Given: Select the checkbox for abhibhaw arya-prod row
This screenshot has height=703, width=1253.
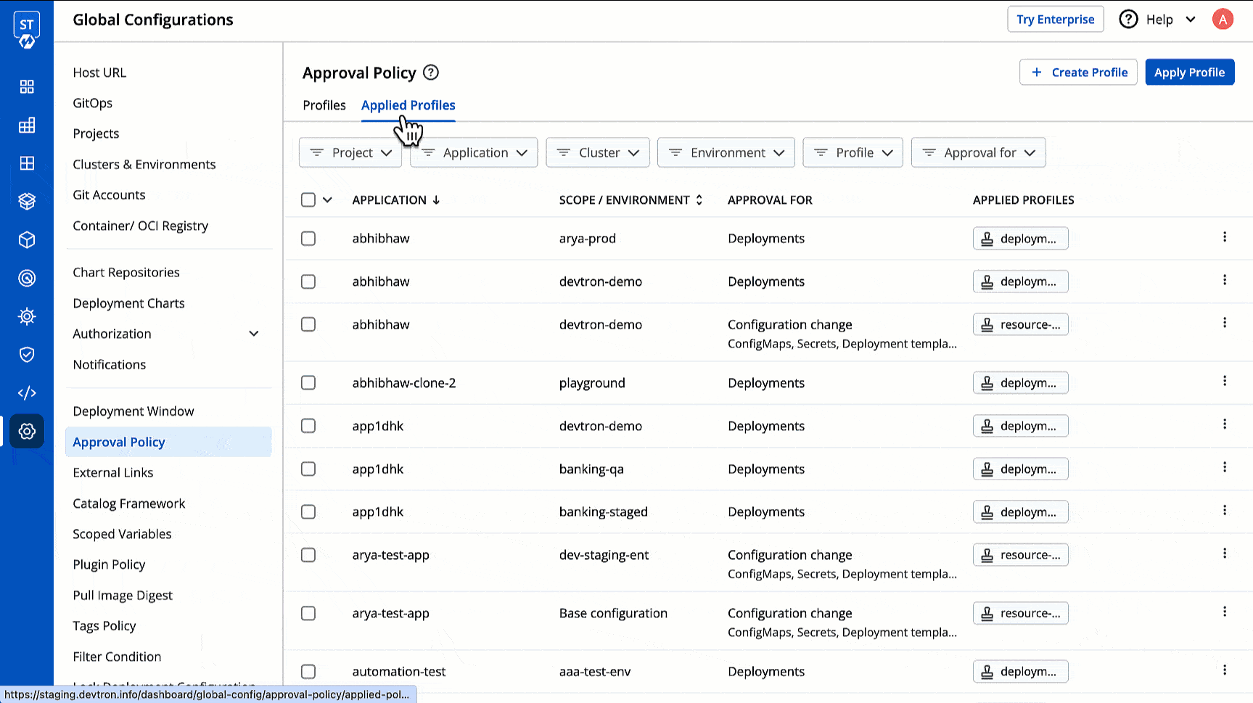Looking at the screenshot, I should 308,239.
